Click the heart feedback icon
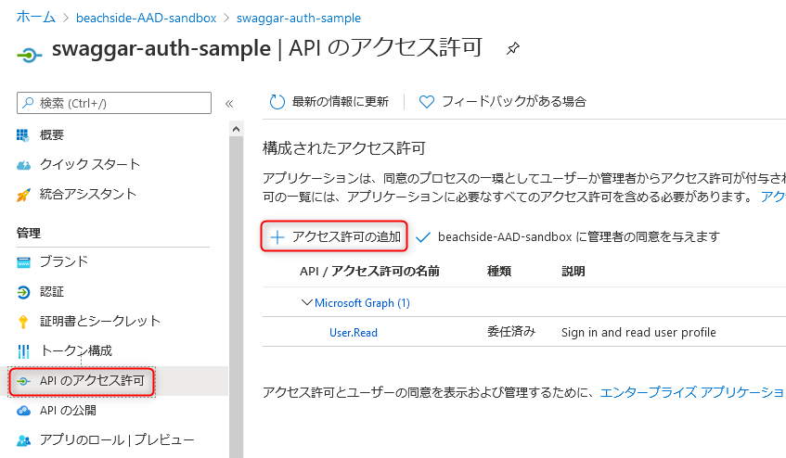Image resolution: width=786 pixels, height=458 pixels. point(427,102)
